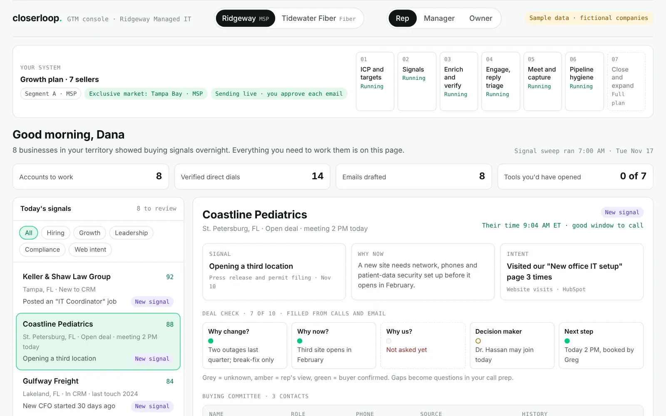The height and width of the screenshot is (416, 666).
Task: Click Sending live approval chip
Action: (279, 94)
